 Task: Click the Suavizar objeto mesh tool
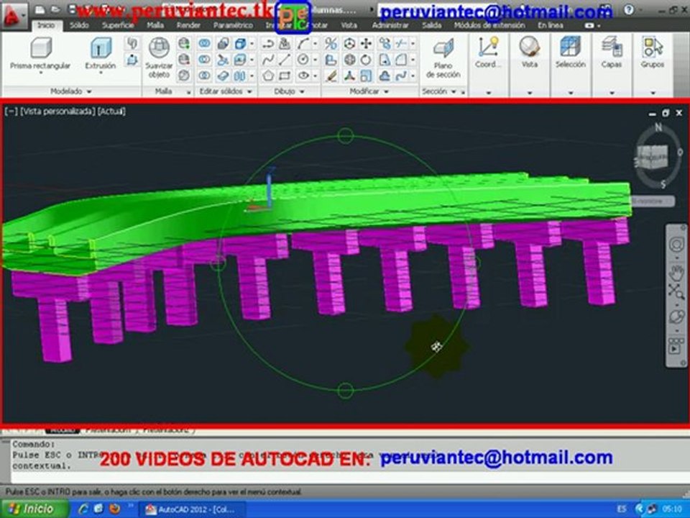coord(159,58)
